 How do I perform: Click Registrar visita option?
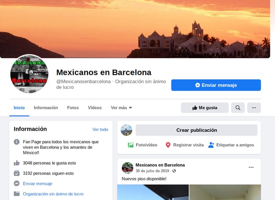point(185,145)
